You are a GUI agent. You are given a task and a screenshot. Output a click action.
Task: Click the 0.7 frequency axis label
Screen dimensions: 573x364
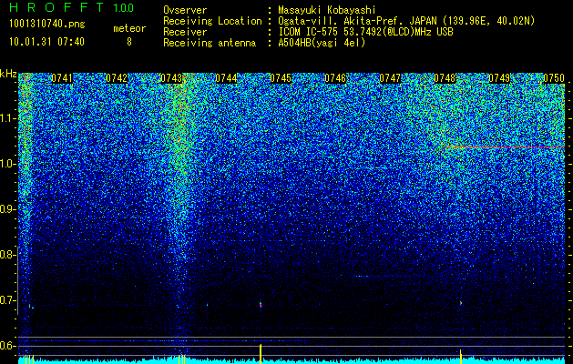6,300
